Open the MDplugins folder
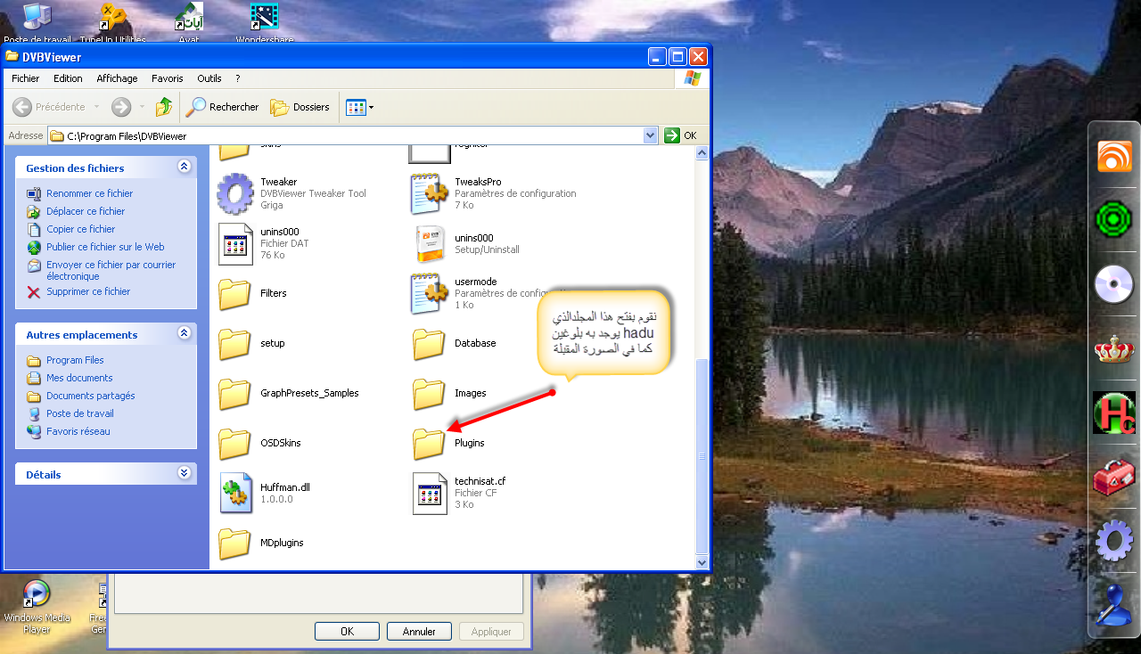1141x654 pixels. coord(235,543)
